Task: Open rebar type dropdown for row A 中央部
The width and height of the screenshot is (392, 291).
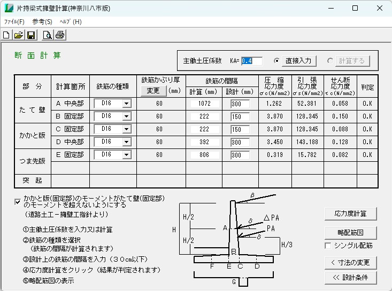Action: [x=126, y=104]
